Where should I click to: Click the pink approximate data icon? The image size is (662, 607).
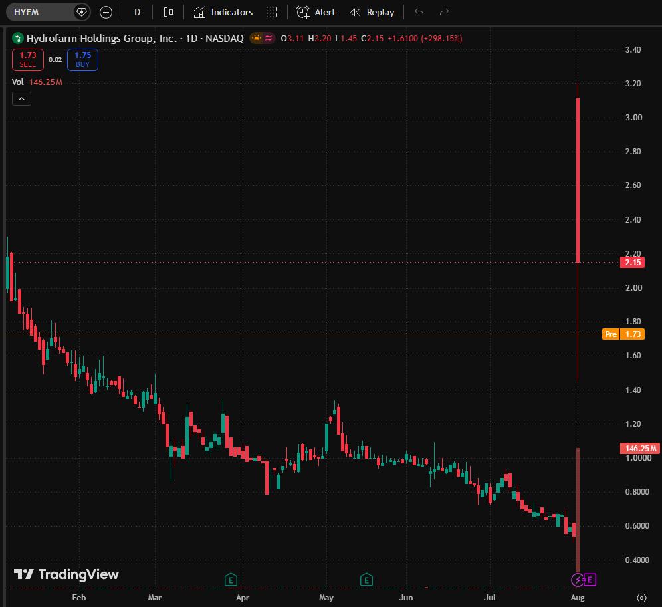click(x=269, y=39)
